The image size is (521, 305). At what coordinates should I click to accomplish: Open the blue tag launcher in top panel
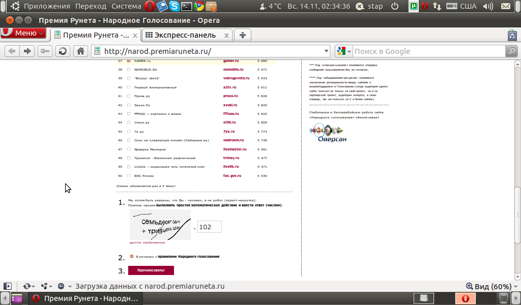[x=162, y=6]
